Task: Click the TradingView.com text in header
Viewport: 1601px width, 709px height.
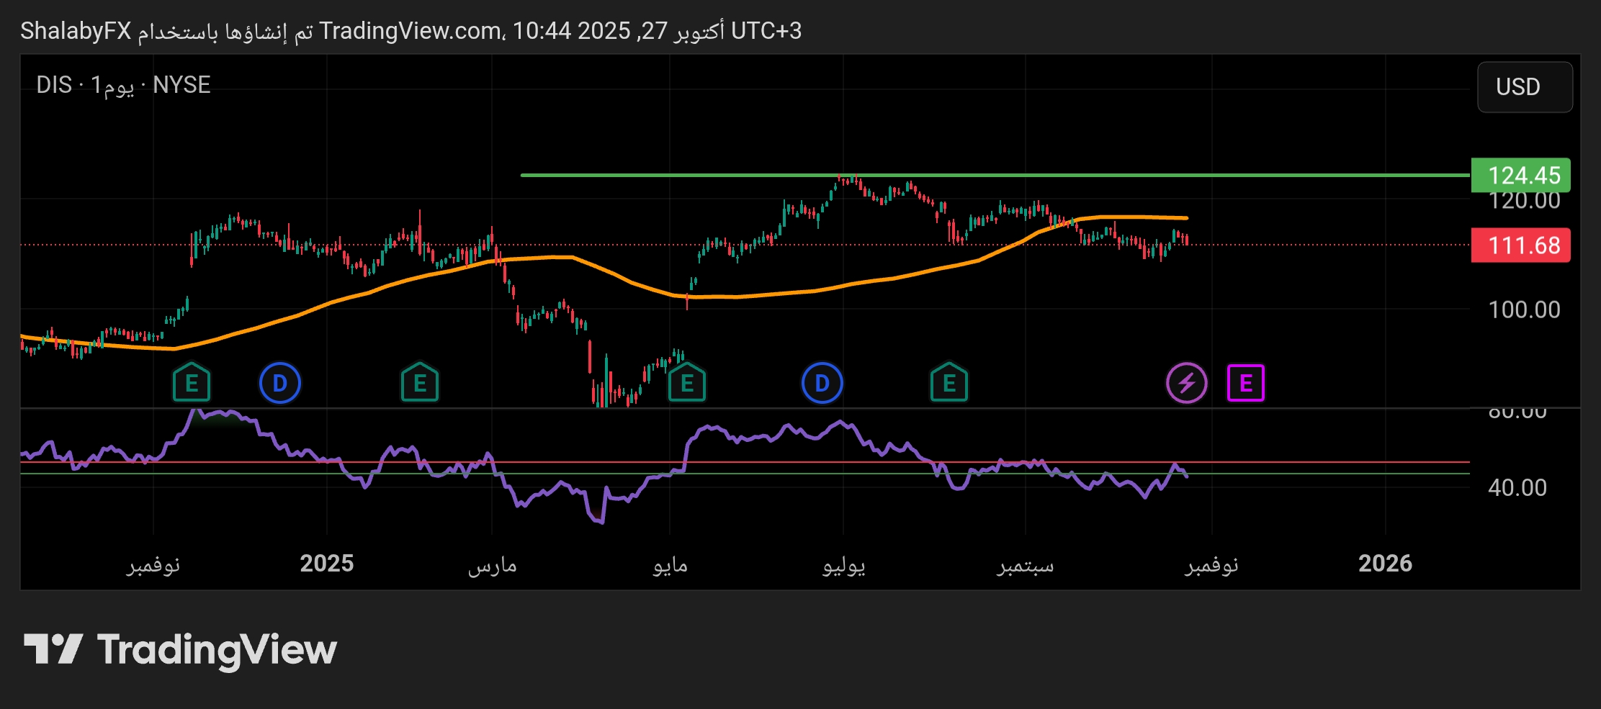Action: (411, 31)
